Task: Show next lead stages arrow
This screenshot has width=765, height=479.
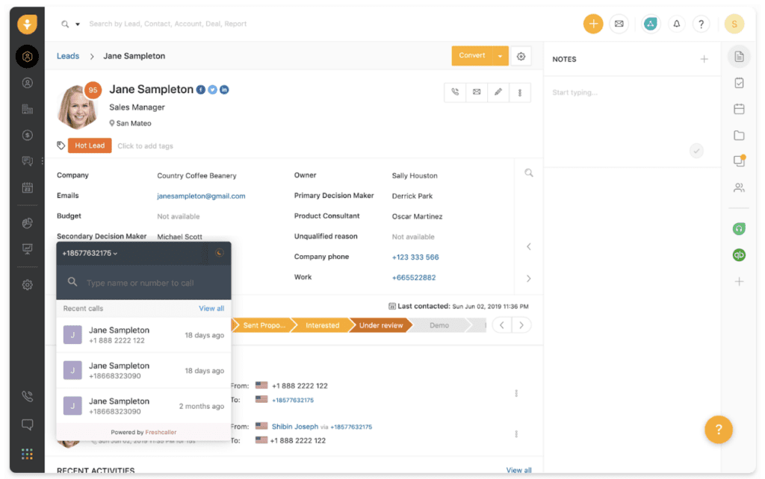Action: (521, 325)
